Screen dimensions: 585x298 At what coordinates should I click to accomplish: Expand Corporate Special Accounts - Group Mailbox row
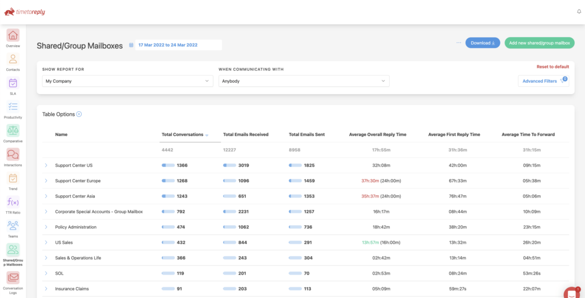[x=46, y=211]
